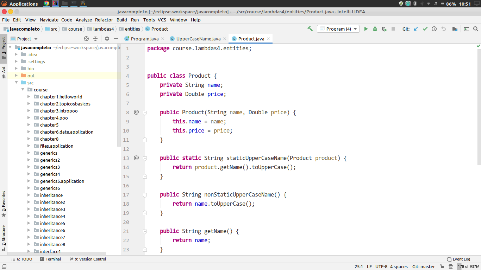Collapse the src folder in Project tree
Image resolution: width=481 pixels, height=270 pixels.
click(17, 83)
